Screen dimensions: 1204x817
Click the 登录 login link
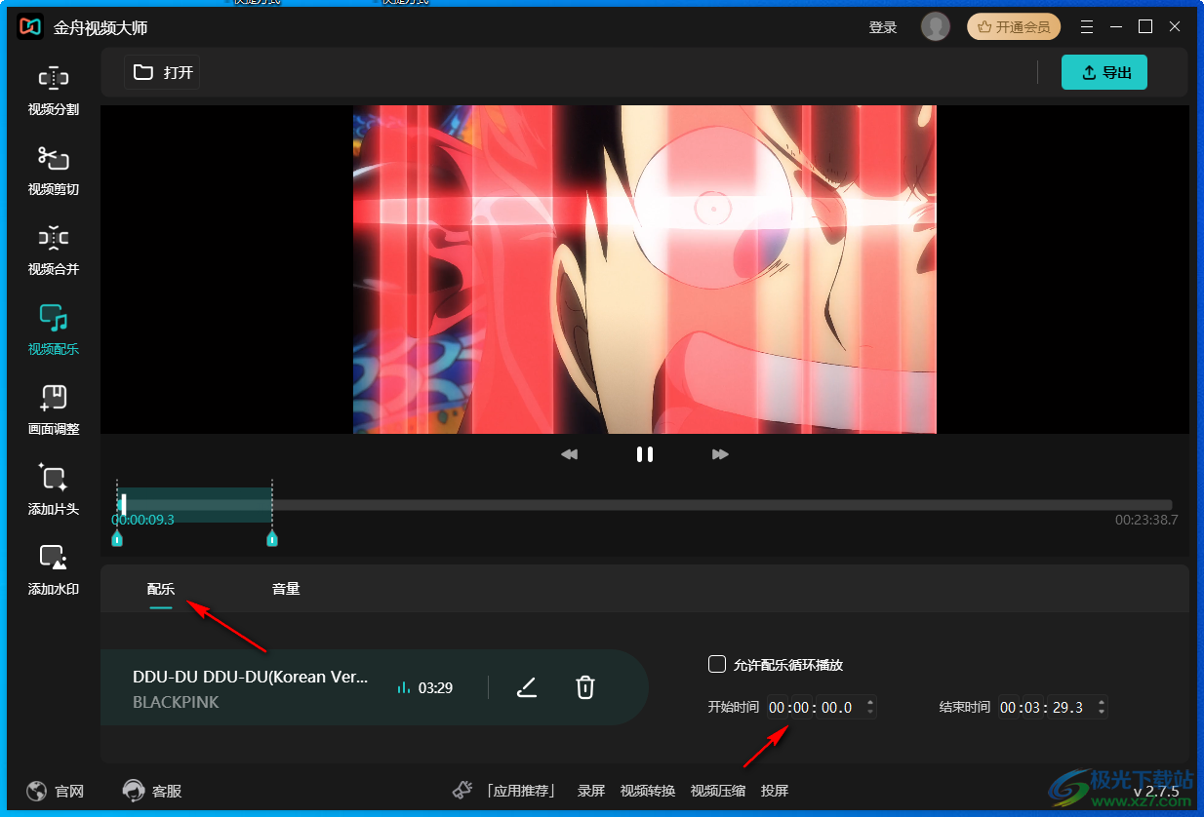point(883,27)
